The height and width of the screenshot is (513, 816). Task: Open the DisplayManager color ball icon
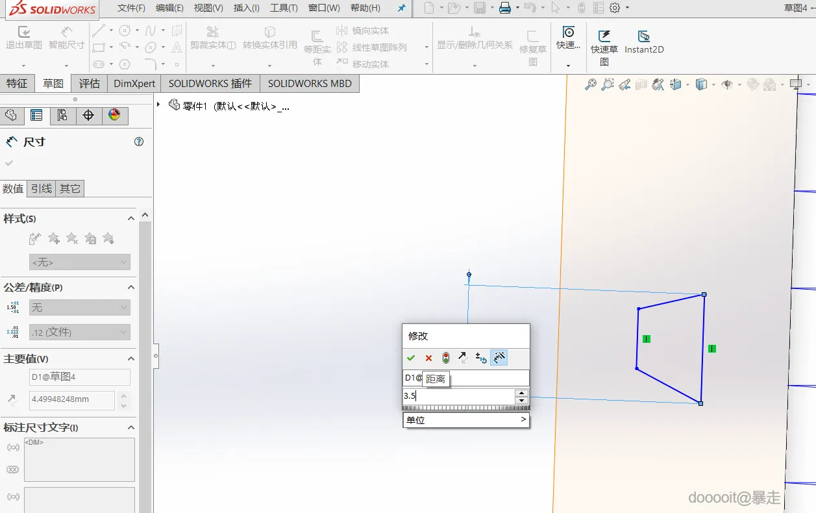(x=114, y=116)
